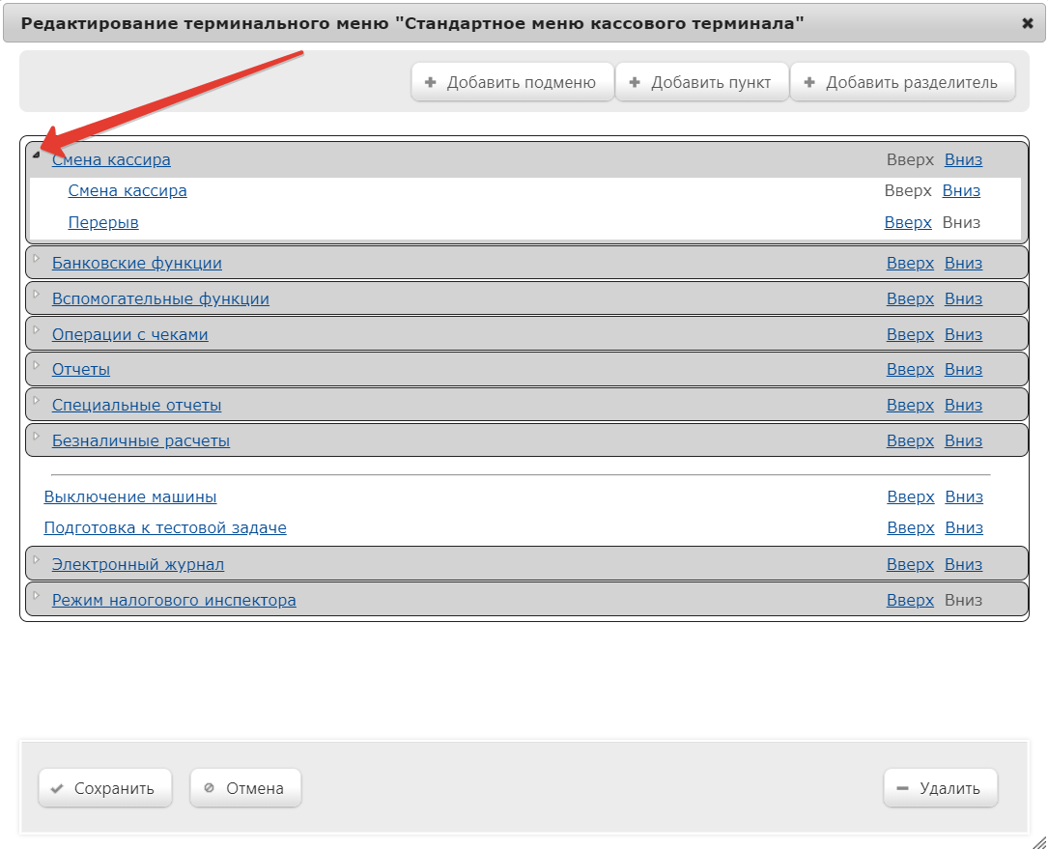Move Подготовка к тестовой задаче up
This screenshot has width=1048, height=850.
point(910,528)
